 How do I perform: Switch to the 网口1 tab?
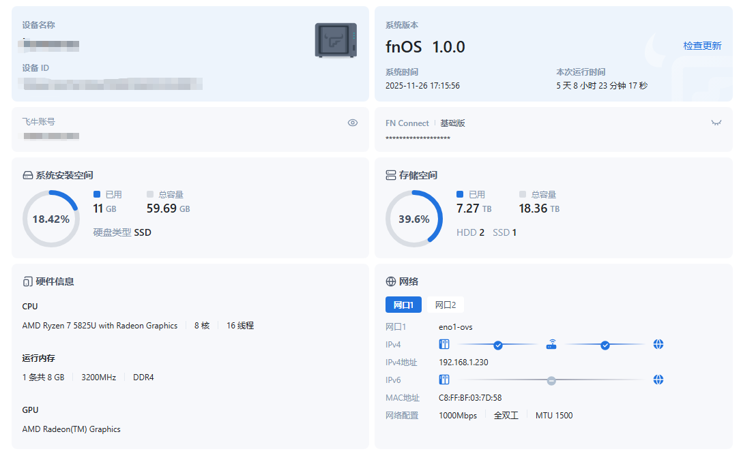click(403, 305)
